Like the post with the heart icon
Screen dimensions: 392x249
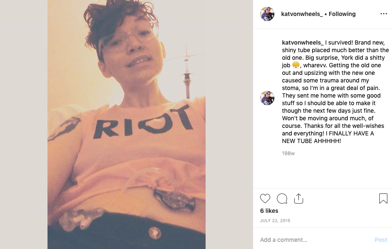point(265,199)
